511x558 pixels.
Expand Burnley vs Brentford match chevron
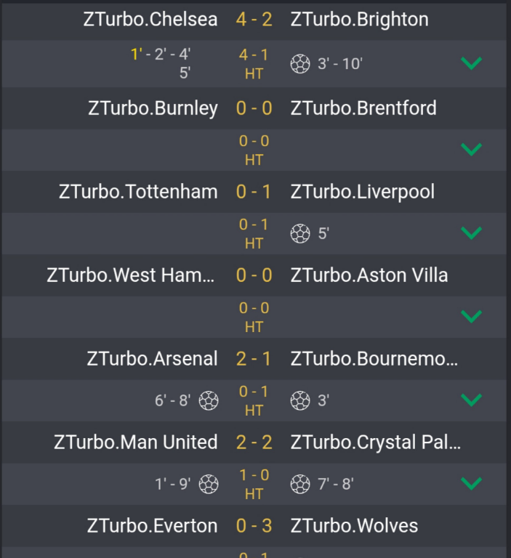coord(472,150)
